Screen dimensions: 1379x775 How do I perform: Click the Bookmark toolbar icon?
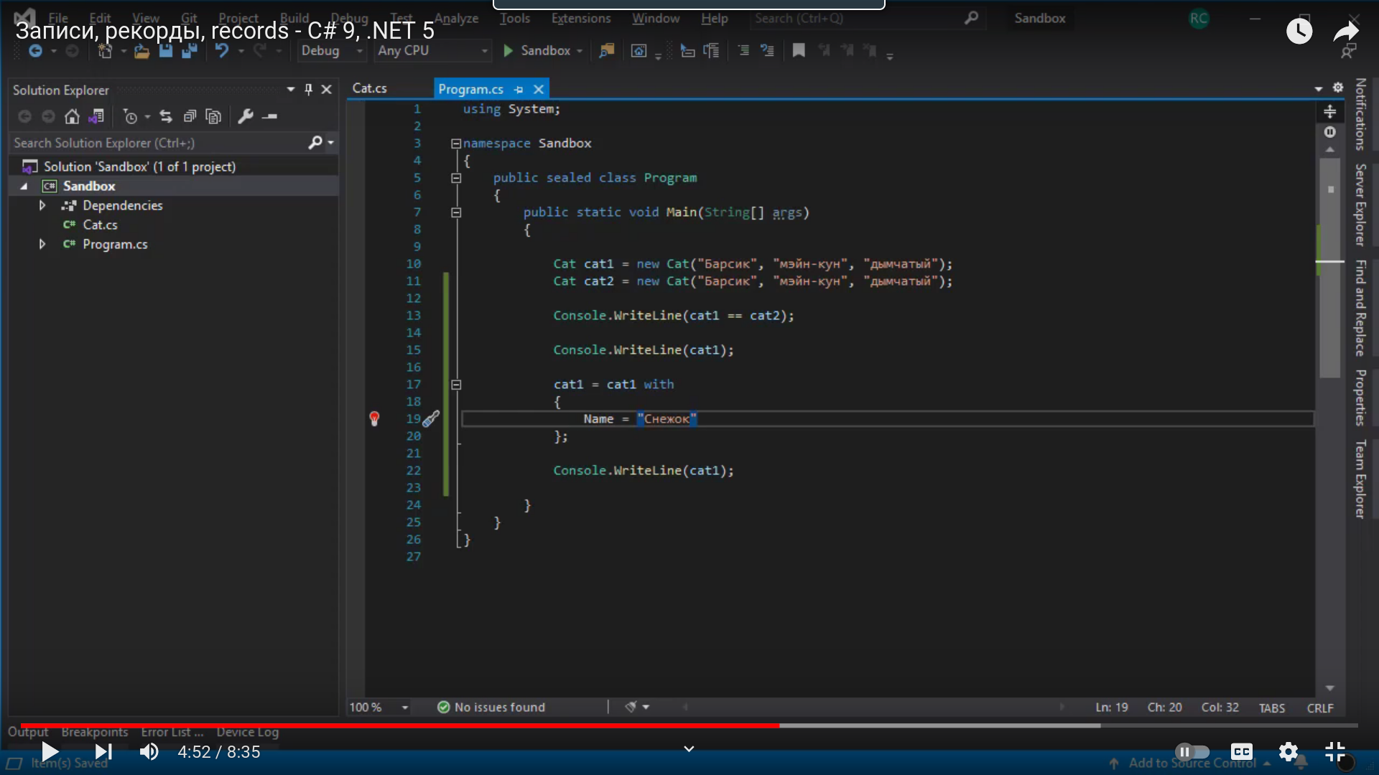click(x=799, y=51)
